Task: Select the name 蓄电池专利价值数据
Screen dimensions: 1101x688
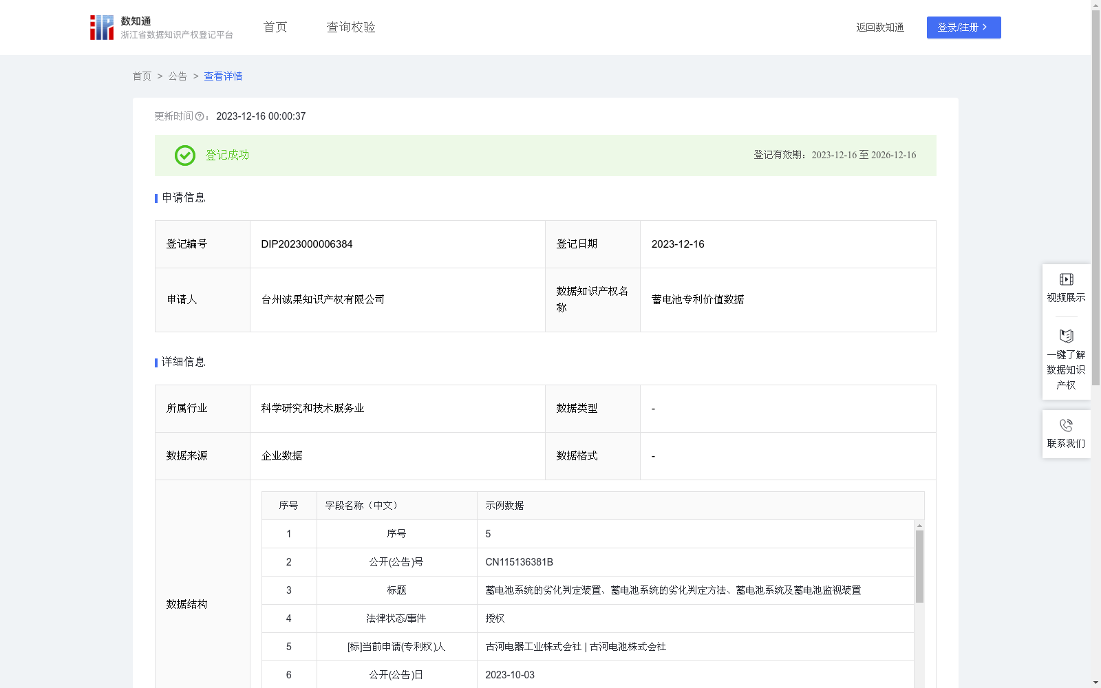Action: tap(698, 299)
